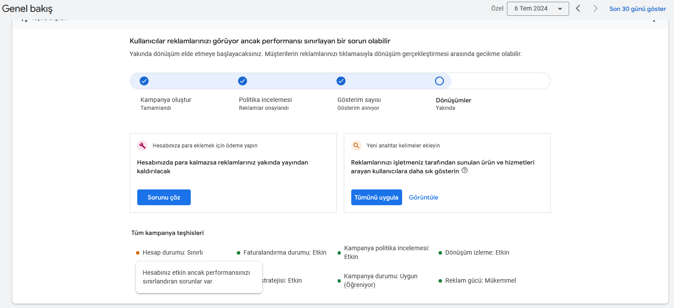Click Kampanya durumu: Uygun (Öğreniyor) diagnosis

click(381, 280)
